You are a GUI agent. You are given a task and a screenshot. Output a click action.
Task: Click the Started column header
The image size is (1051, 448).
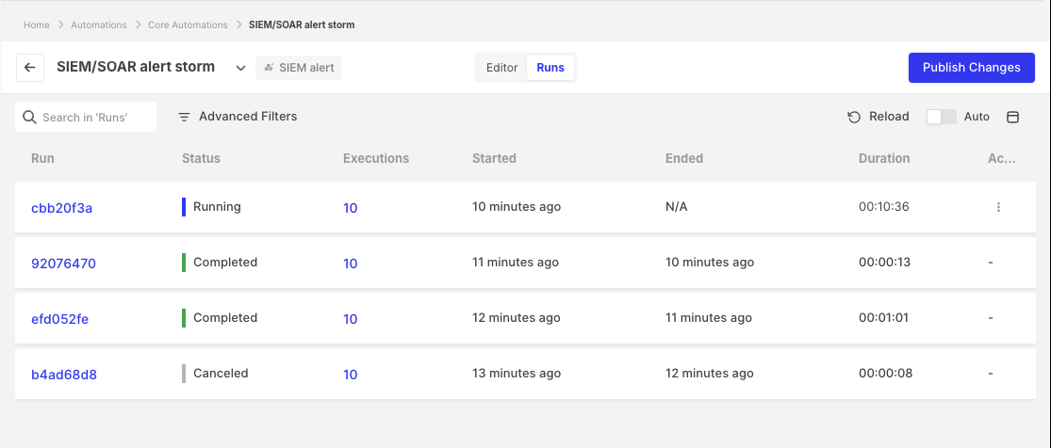point(494,159)
